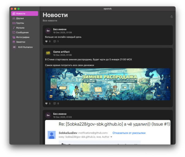Click the large Новости page heading
The image size is (185, 157).
[55, 15]
